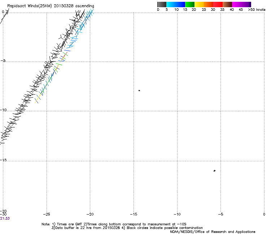267x234 pixels.
Task: Click the '>50 knots' legend label
Action: (257, 10)
